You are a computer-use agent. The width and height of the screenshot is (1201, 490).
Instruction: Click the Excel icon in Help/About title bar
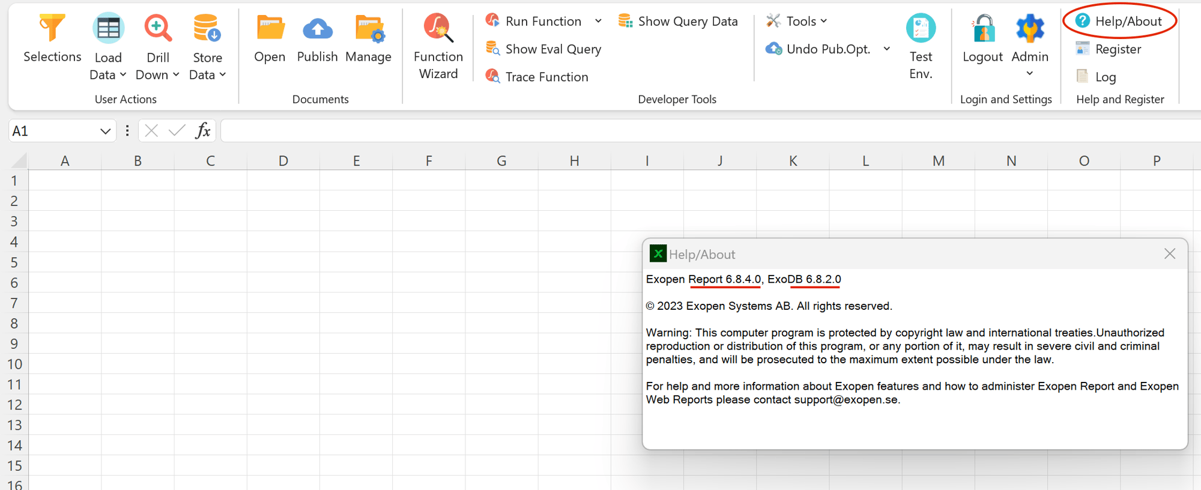tap(658, 254)
